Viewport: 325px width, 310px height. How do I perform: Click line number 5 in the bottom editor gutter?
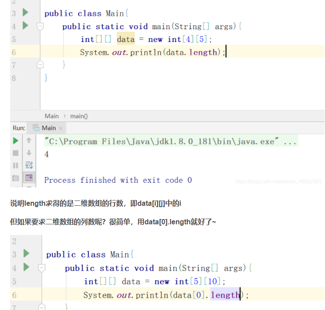click(x=14, y=281)
